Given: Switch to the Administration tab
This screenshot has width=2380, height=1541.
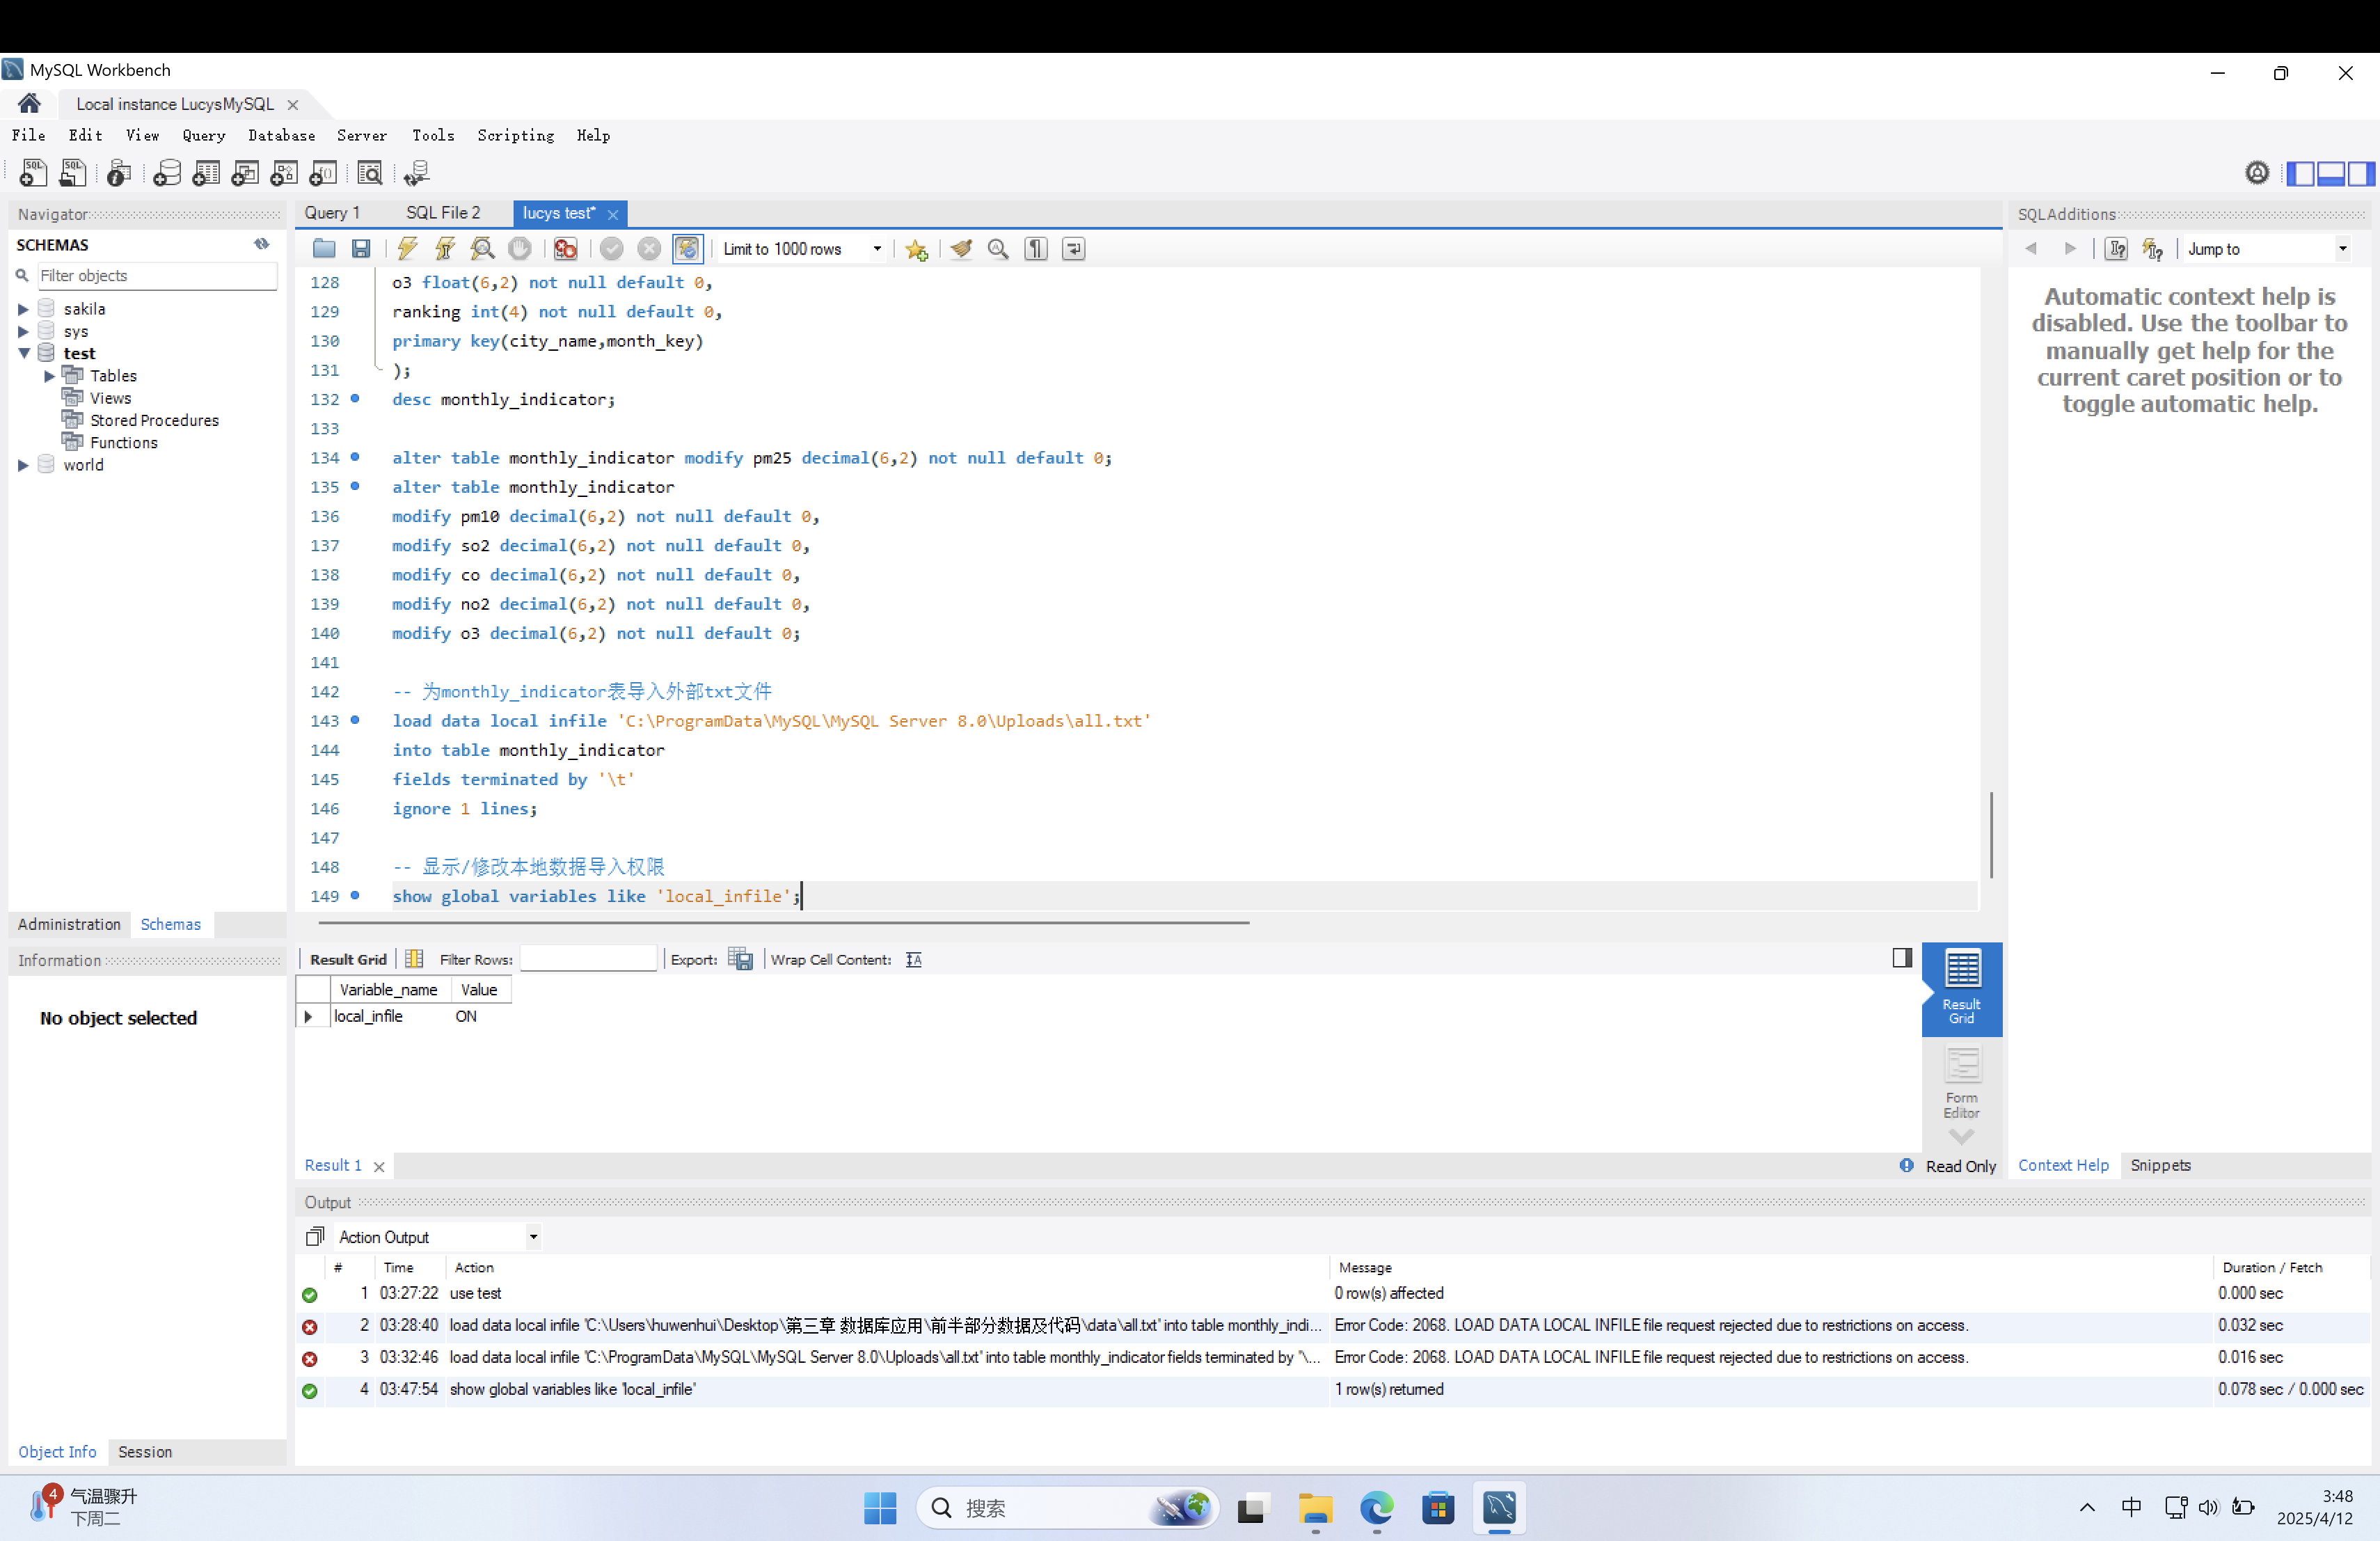Looking at the screenshot, I should click(69, 924).
